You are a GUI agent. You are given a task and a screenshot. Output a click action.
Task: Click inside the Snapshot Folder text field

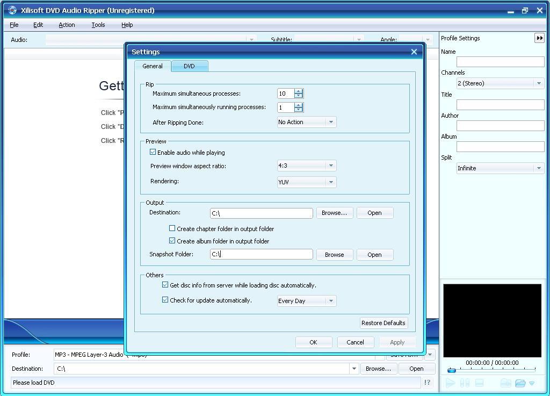[261, 254]
